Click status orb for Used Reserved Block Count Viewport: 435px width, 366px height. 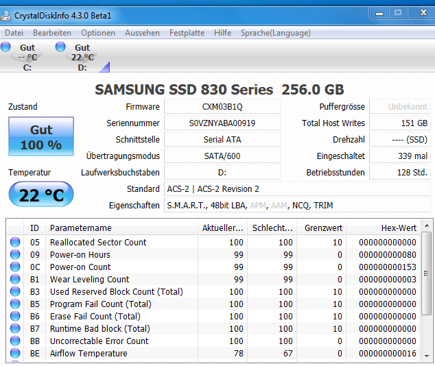15,291
